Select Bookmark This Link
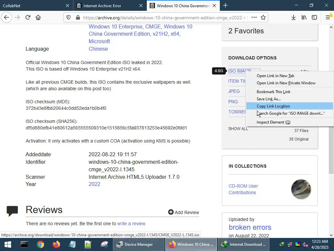This screenshot has height=251, width=334. (x=273, y=92)
